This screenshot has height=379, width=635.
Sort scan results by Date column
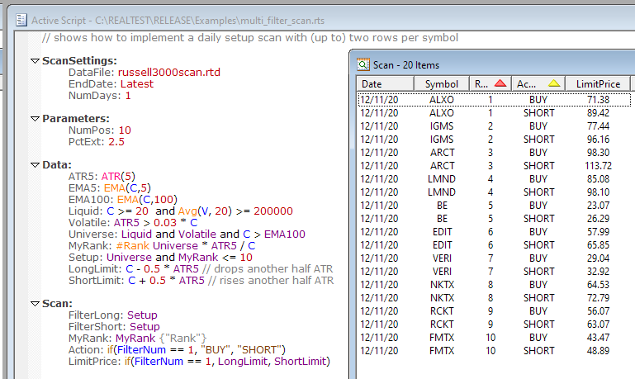coord(372,84)
